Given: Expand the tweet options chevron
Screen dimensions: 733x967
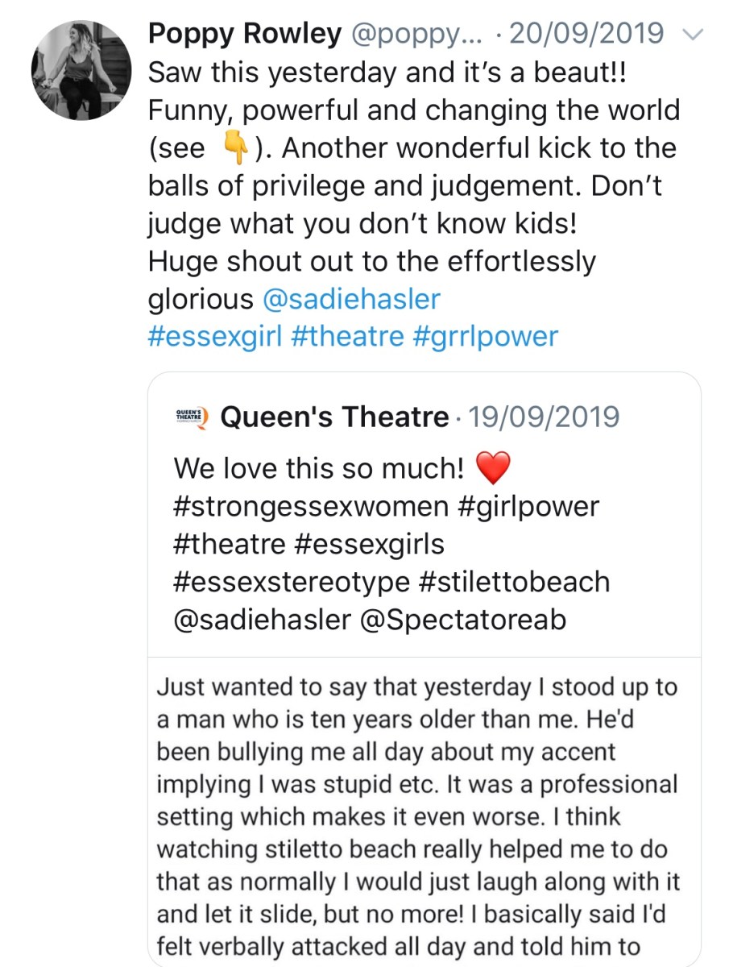Looking at the screenshot, I should pyautogui.click(x=692, y=34).
